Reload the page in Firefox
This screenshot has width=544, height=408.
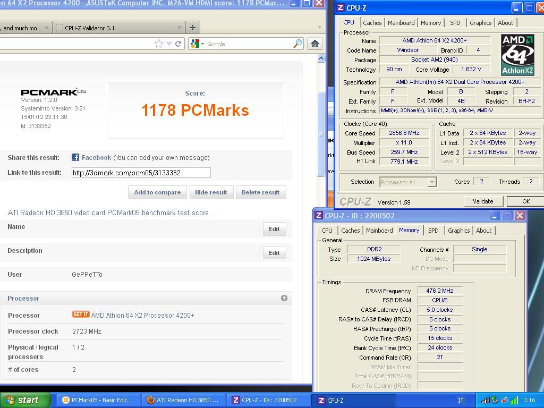178,44
